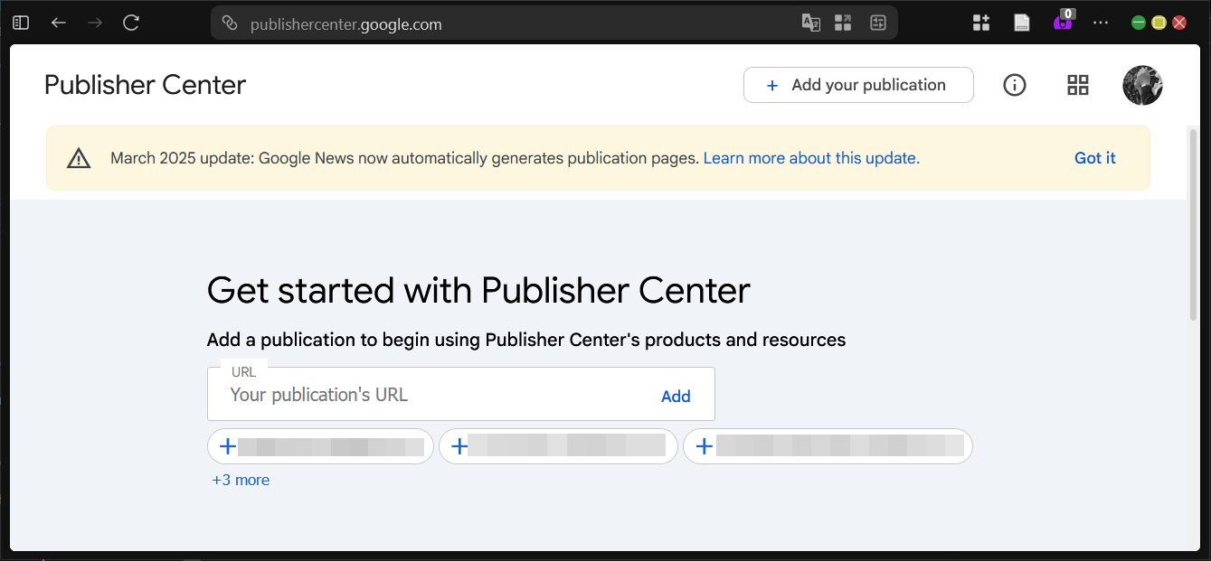Open Learn more about this update link
This screenshot has height=561, width=1211.
tap(809, 157)
